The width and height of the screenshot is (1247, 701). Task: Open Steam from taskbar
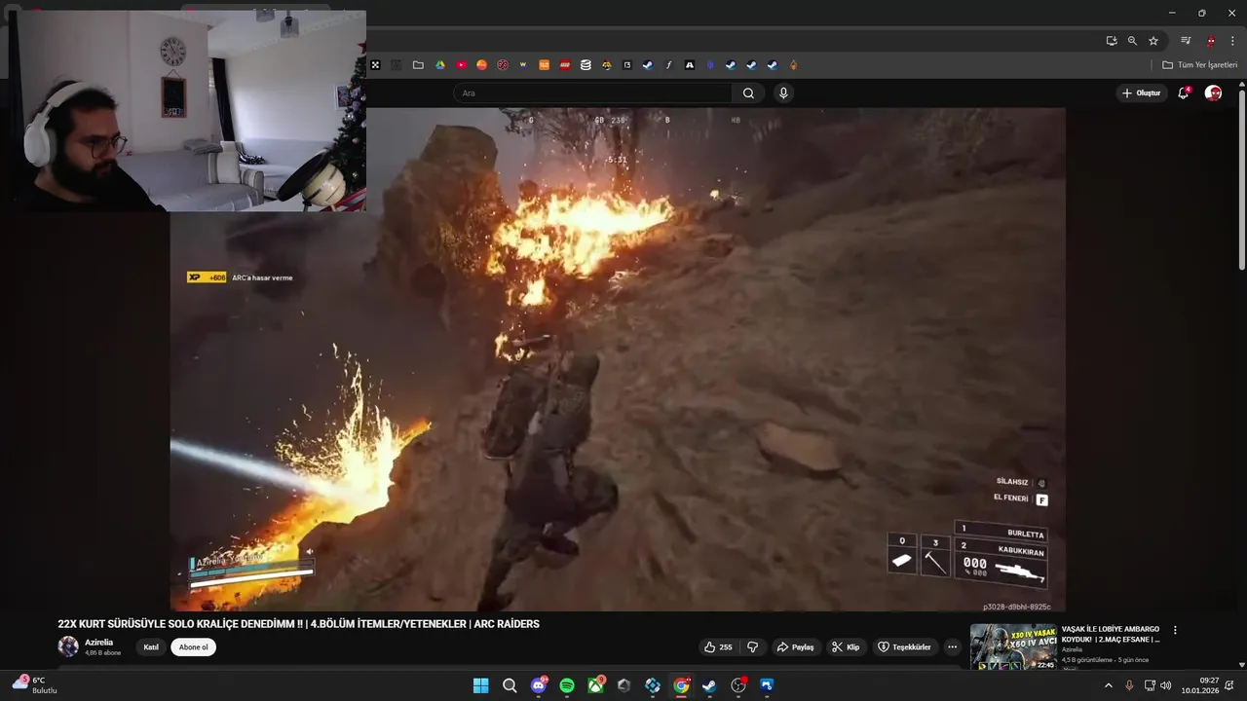tap(709, 685)
